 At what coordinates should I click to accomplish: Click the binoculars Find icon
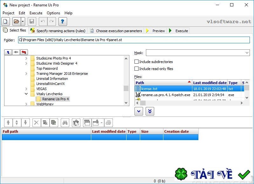pyautogui.click(x=65, y=123)
